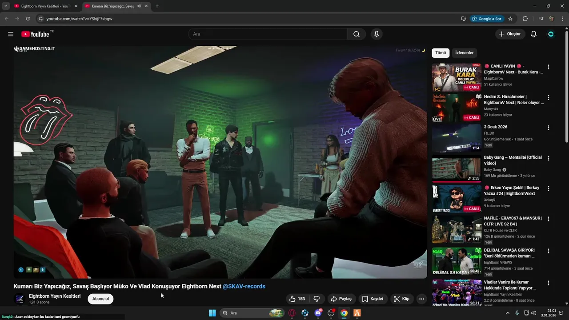Screen dimensions: 569x320
Task: Open options for DELİBAL SAVAŞA GİRİYOR video
Action: click(x=548, y=251)
